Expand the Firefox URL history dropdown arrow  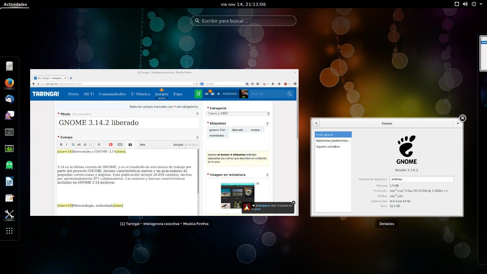[x=194, y=84]
